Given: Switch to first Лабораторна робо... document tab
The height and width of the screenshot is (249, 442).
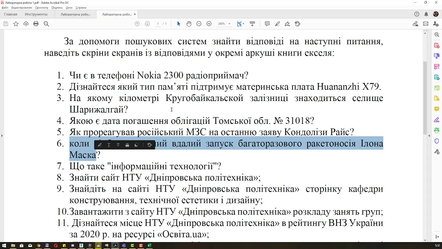Looking at the screenshot, I should click(x=76, y=14).
